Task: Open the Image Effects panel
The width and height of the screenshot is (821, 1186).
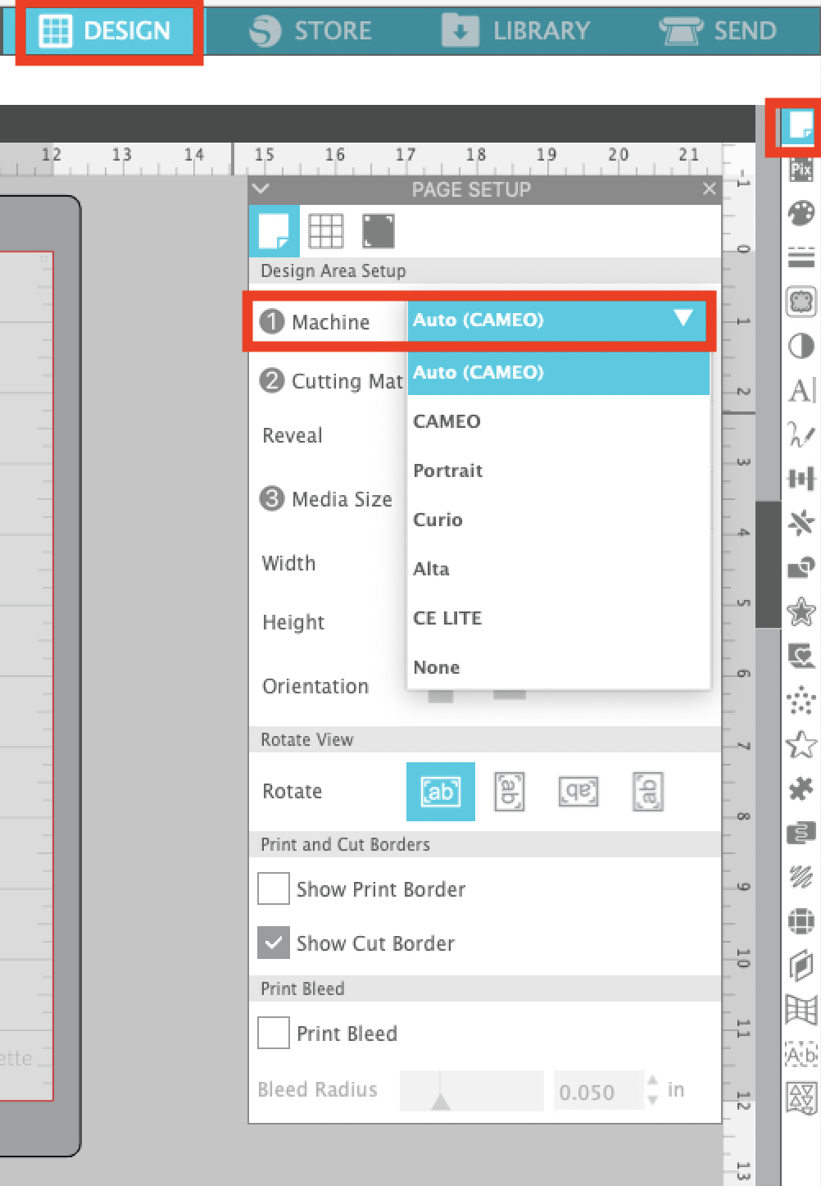Action: pyautogui.click(x=801, y=347)
